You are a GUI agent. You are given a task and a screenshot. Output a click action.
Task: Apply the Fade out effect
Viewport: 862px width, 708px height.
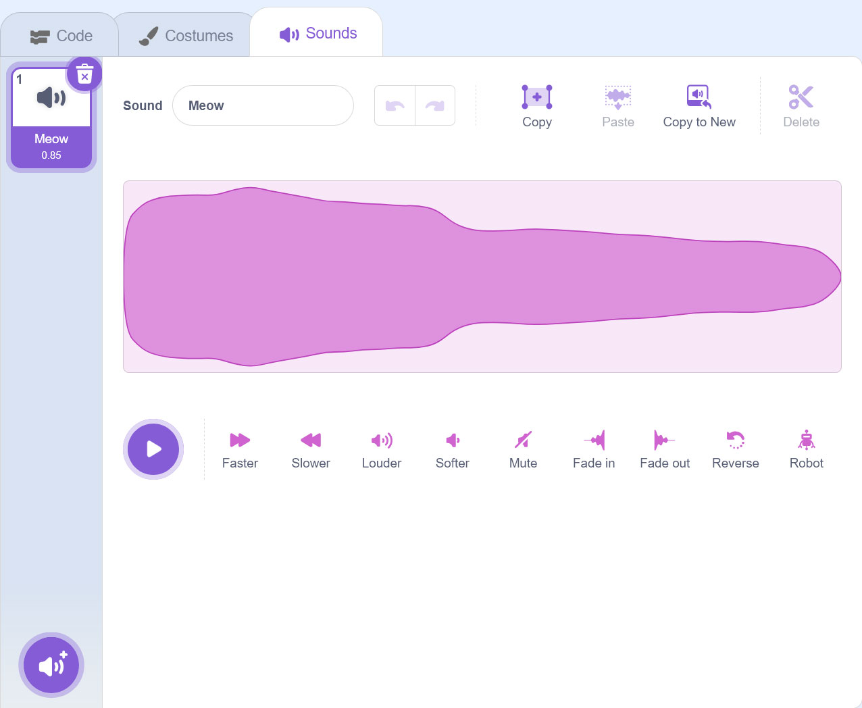pos(665,449)
